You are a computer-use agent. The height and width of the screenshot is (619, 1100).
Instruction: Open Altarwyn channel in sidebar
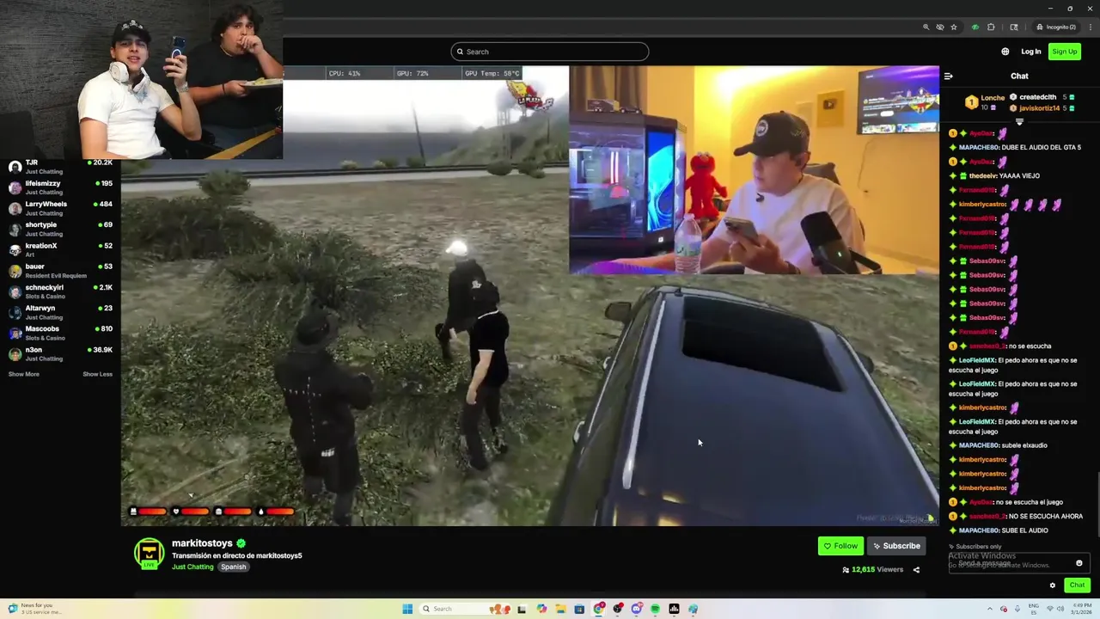60,311
